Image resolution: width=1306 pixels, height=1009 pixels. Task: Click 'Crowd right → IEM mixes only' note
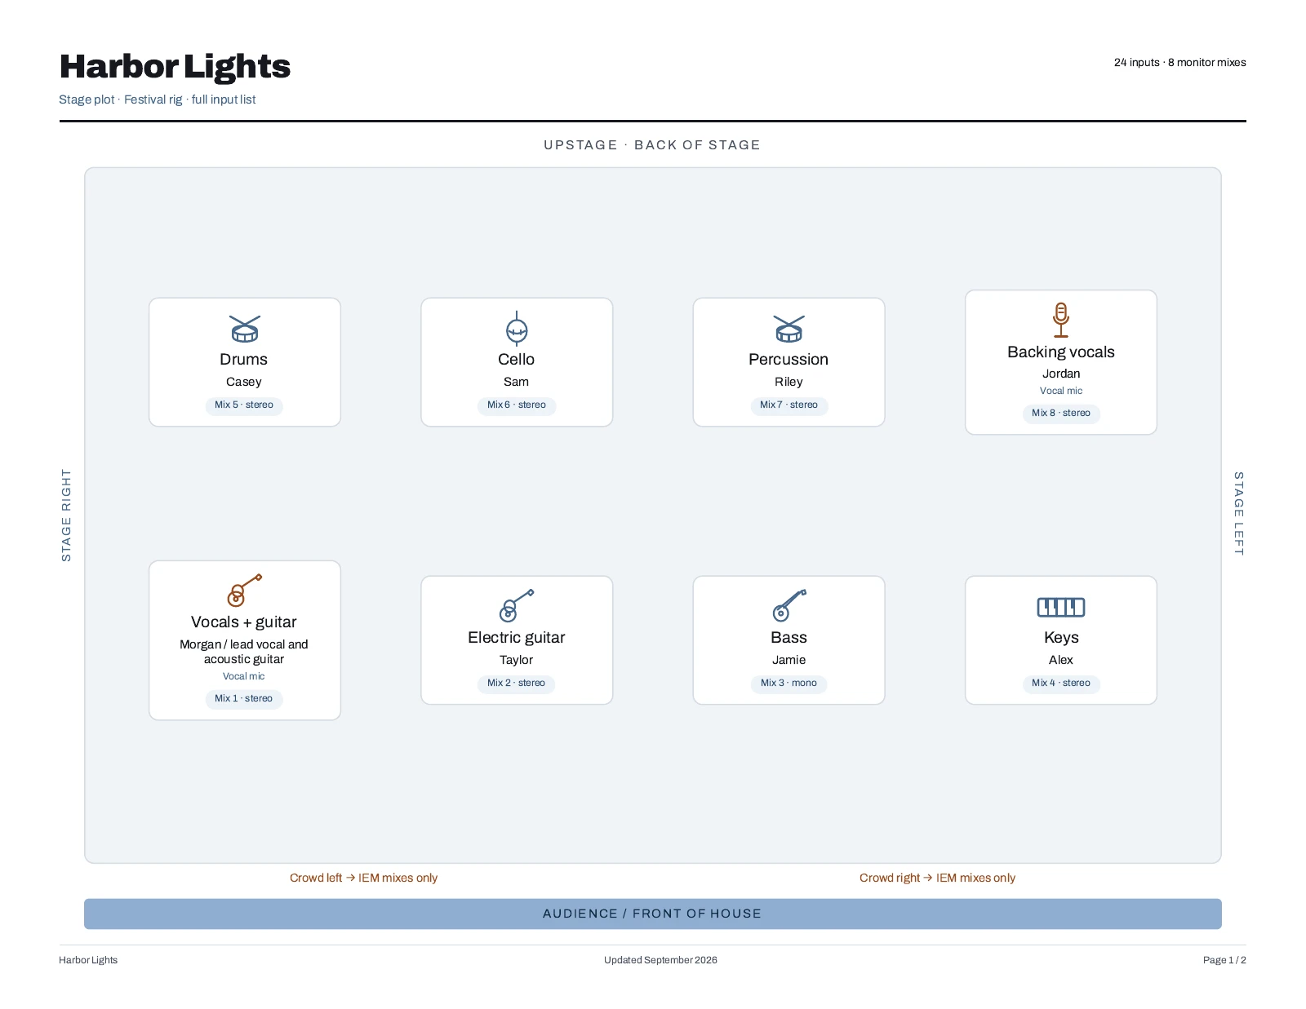click(x=937, y=878)
